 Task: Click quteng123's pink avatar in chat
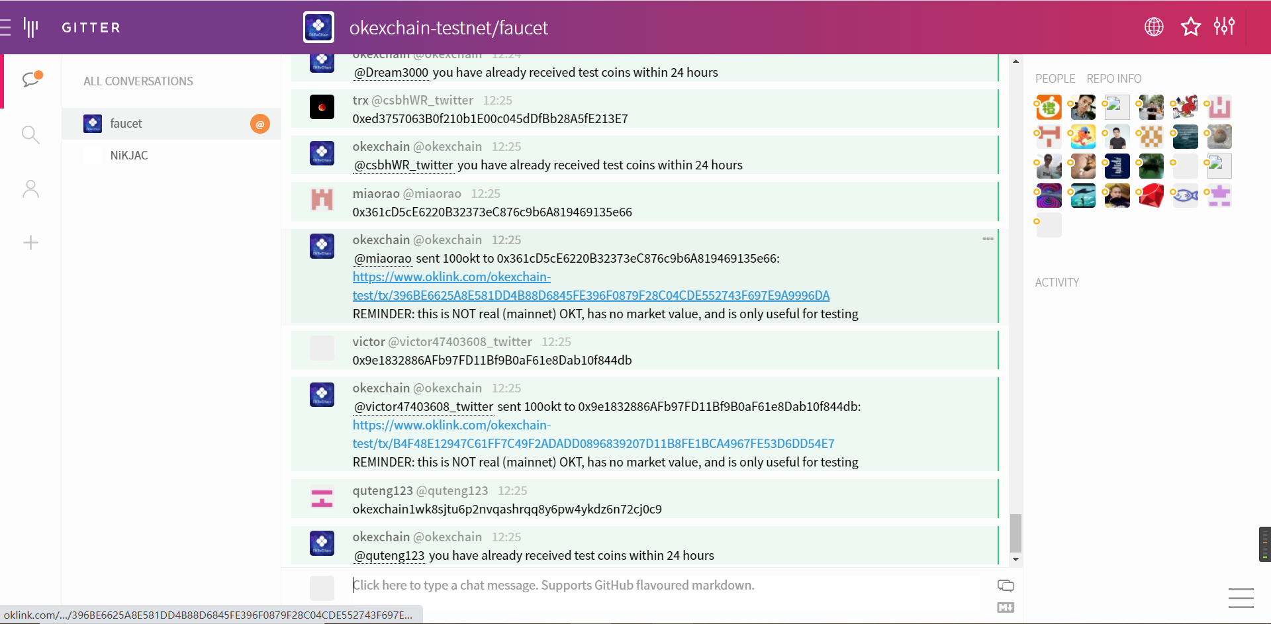[322, 497]
